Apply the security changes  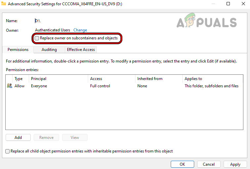(235, 164)
